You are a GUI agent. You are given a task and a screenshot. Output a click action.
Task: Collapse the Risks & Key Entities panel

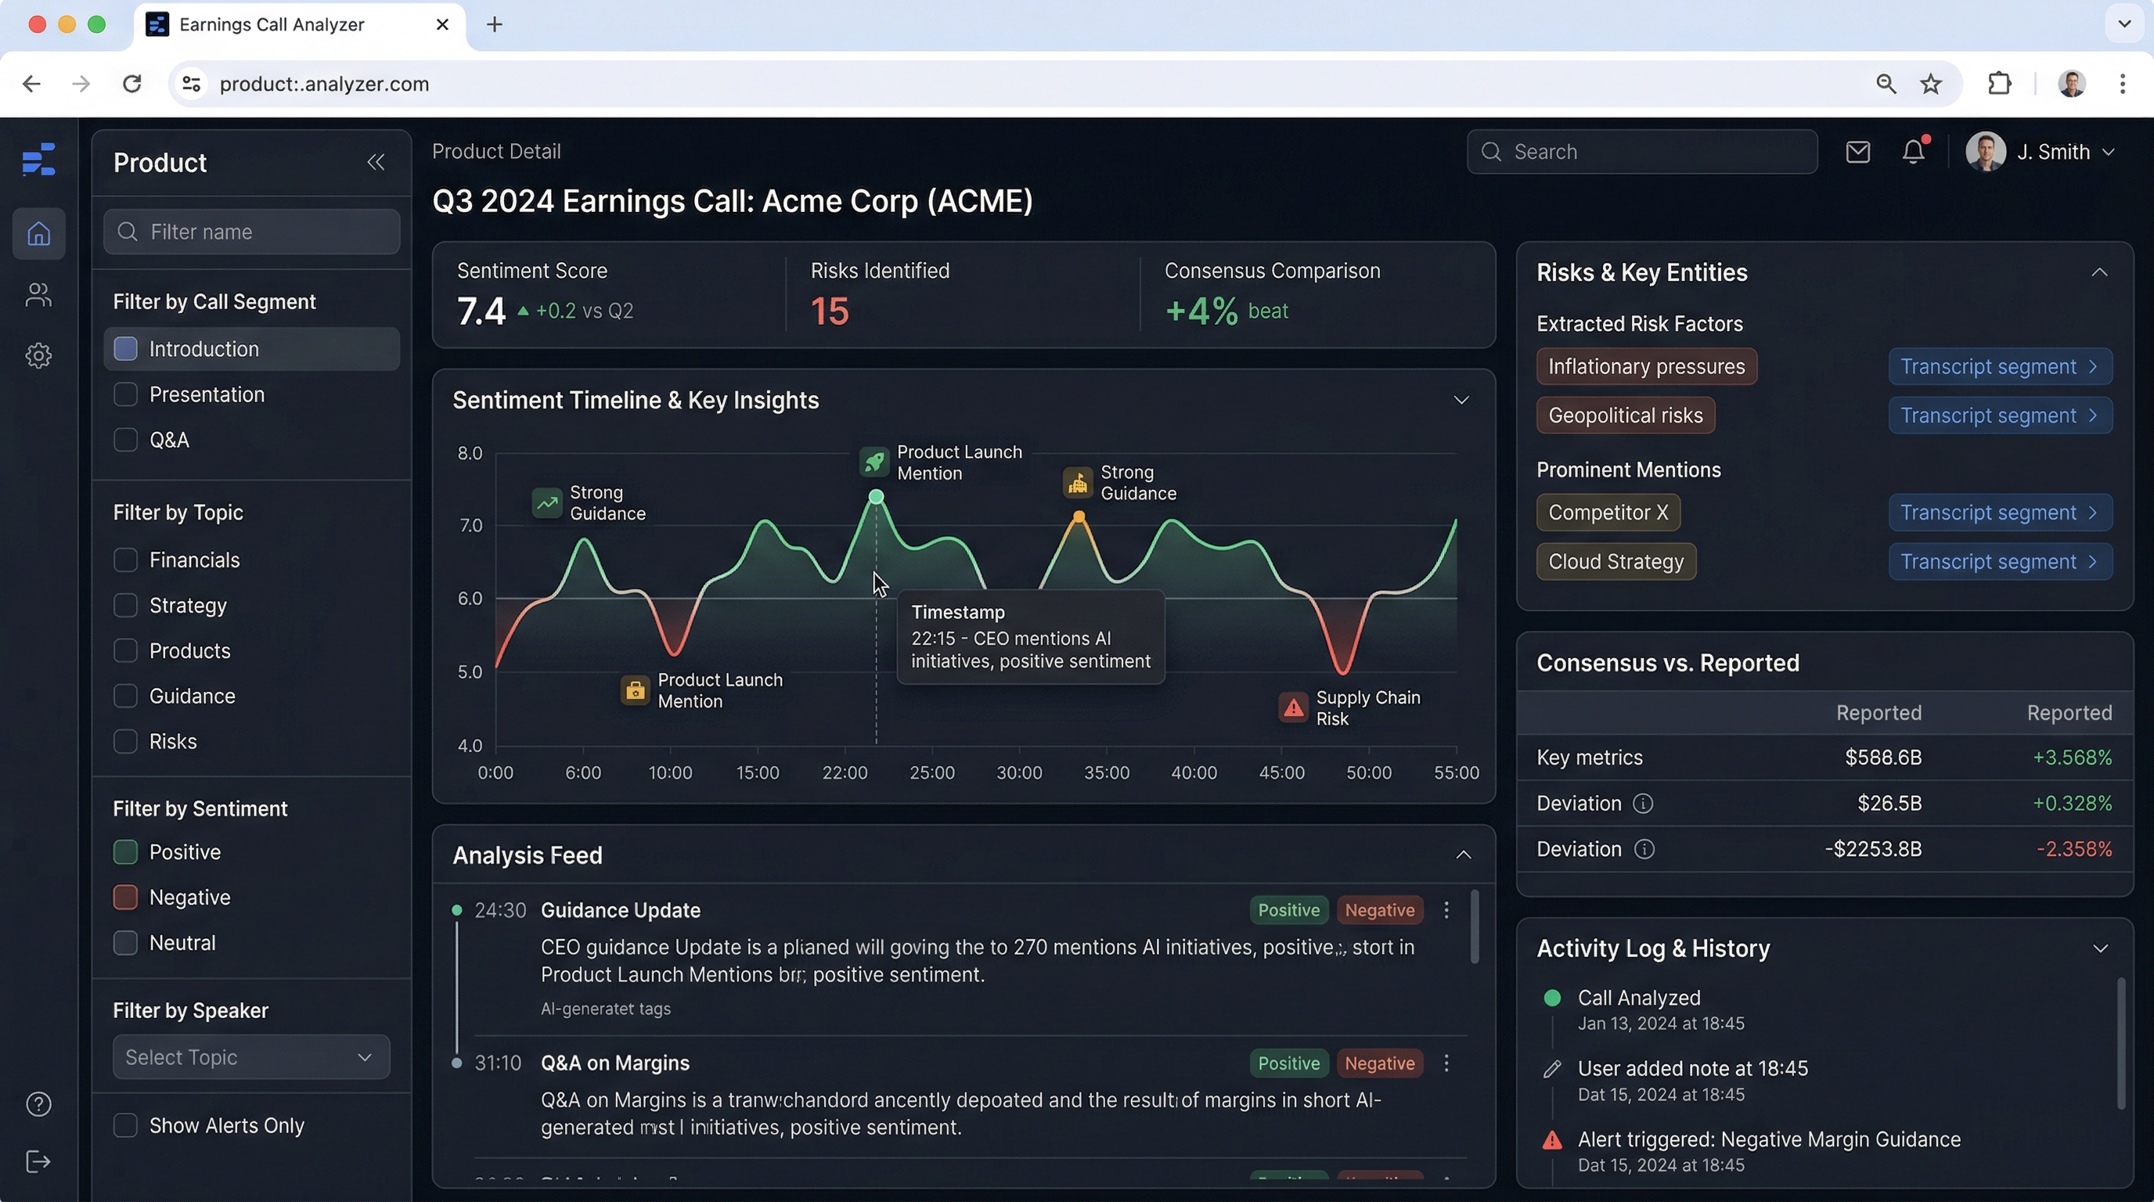click(x=2100, y=272)
